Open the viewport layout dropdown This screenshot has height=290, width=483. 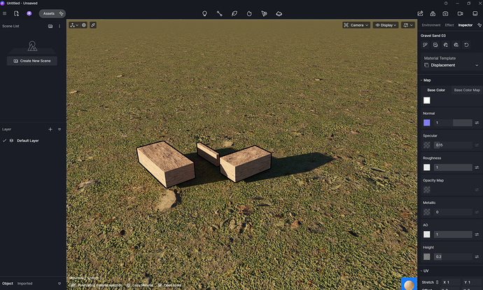pyautogui.click(x=408, y=25)
